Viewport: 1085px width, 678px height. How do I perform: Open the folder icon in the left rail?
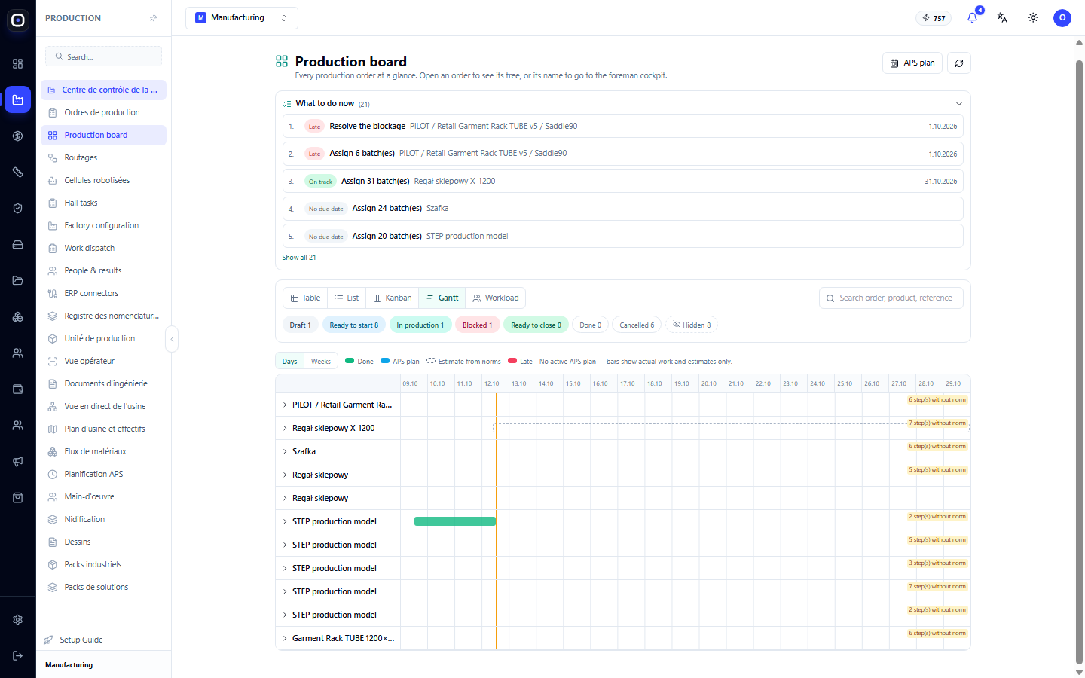click(x=18, y=281)
